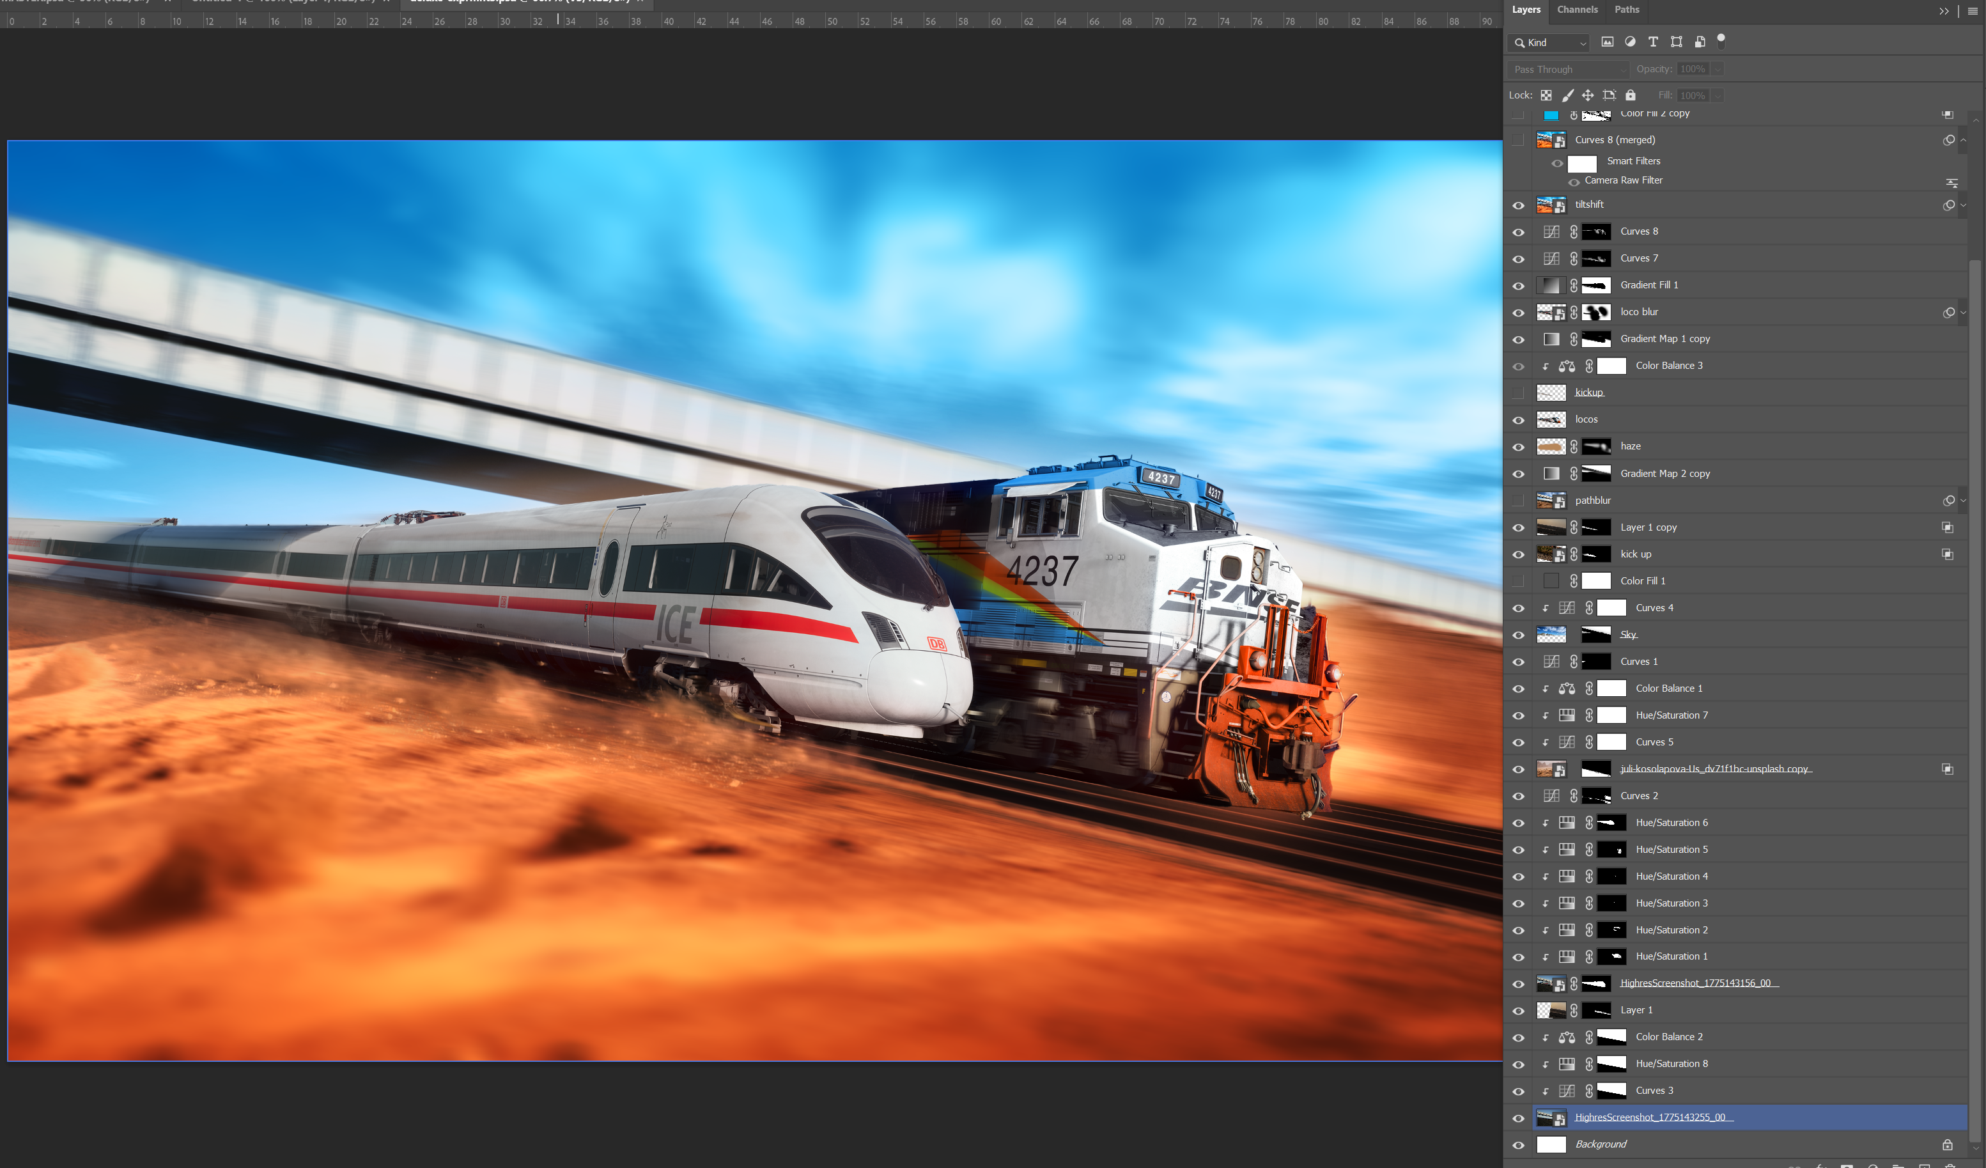
Task: Open the Opacity slider dropdown arrow
Action: click(x=1718, y=69)
